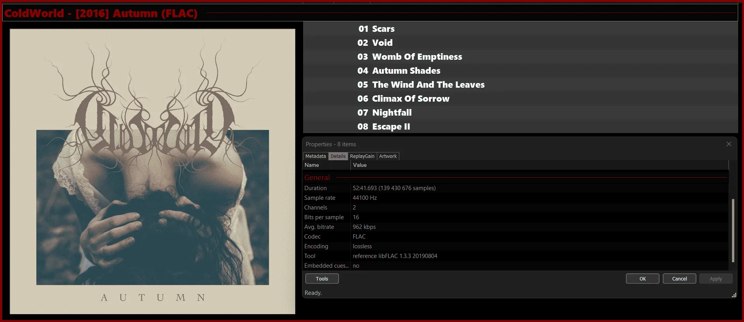The width and height of the screenshot is (744, 322).
Task: Click the Name column header
Action: pos(327,165)
